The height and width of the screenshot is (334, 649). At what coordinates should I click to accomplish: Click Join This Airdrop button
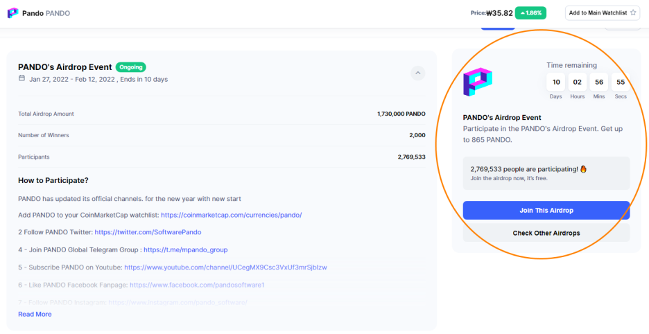[x=546, y=210]
